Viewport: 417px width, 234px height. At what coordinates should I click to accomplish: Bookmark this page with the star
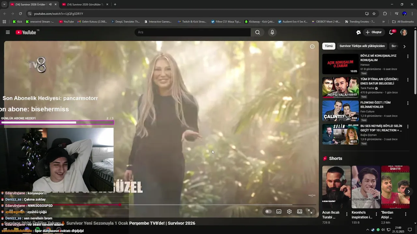(374, 14)
